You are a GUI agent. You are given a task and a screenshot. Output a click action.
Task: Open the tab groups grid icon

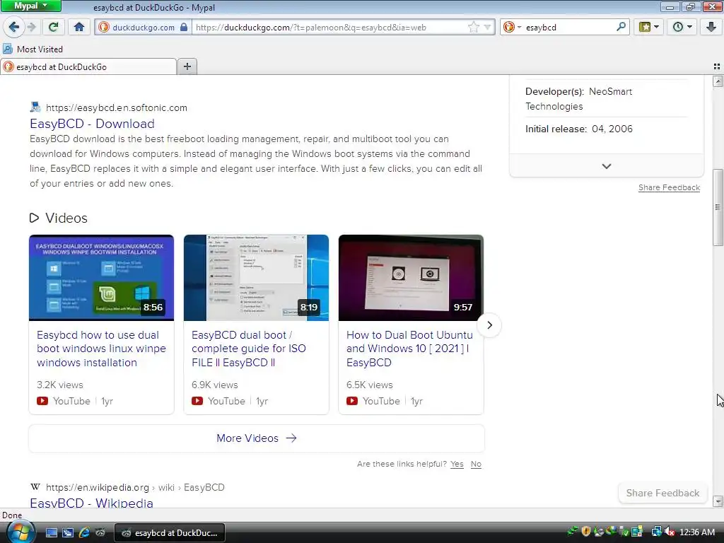[717, 67]
